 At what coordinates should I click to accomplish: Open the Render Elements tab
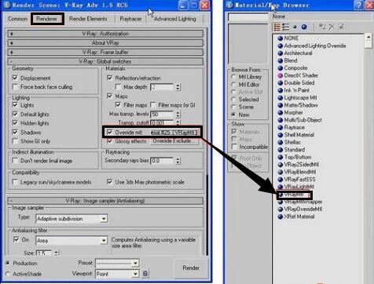pos(88,19)
